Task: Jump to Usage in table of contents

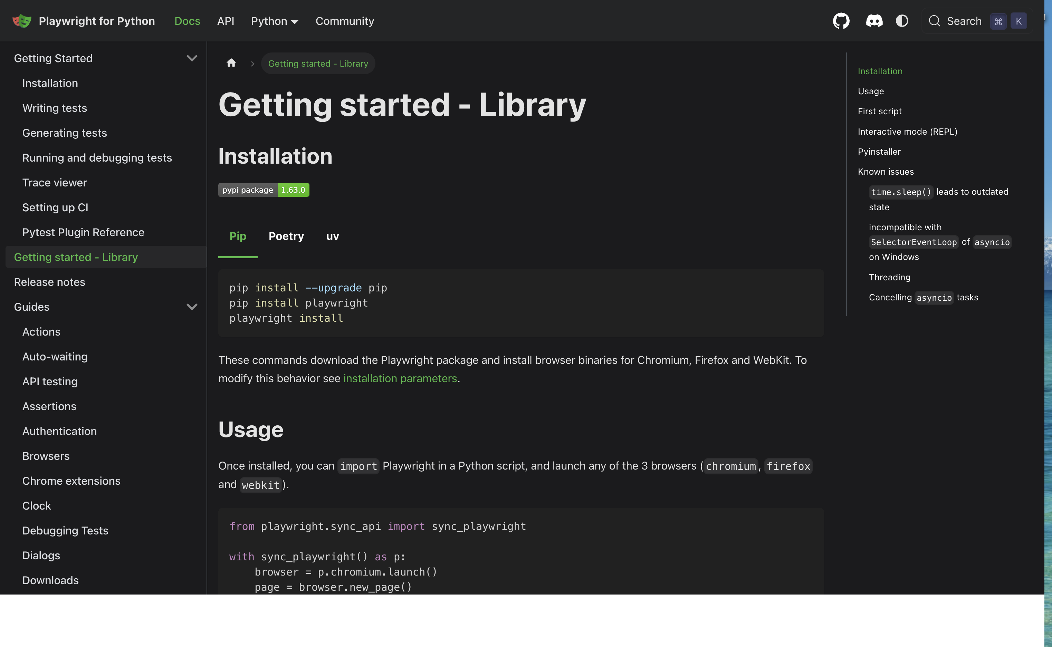Action: 871,91
